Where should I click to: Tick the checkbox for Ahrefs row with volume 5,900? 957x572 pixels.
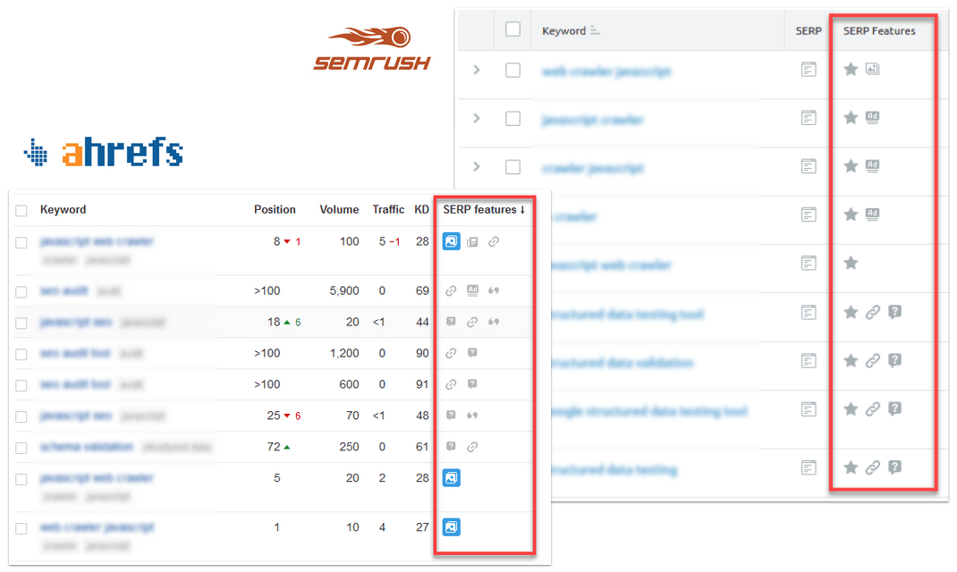click(x=21, y=291)
